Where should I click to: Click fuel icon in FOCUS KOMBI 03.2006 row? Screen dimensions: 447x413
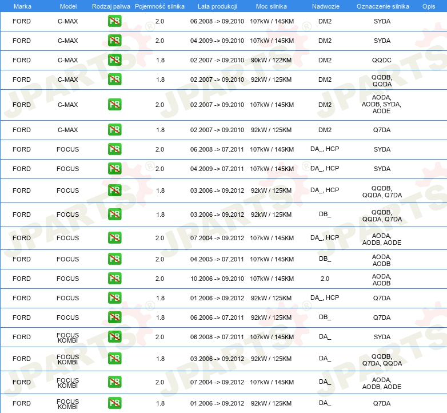tap(114, 358)
